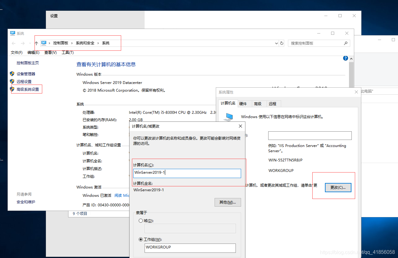Click the up-one-level arrow in navigation bar
The width and height of the screenshot is (398, 258).
click(36, 43)
